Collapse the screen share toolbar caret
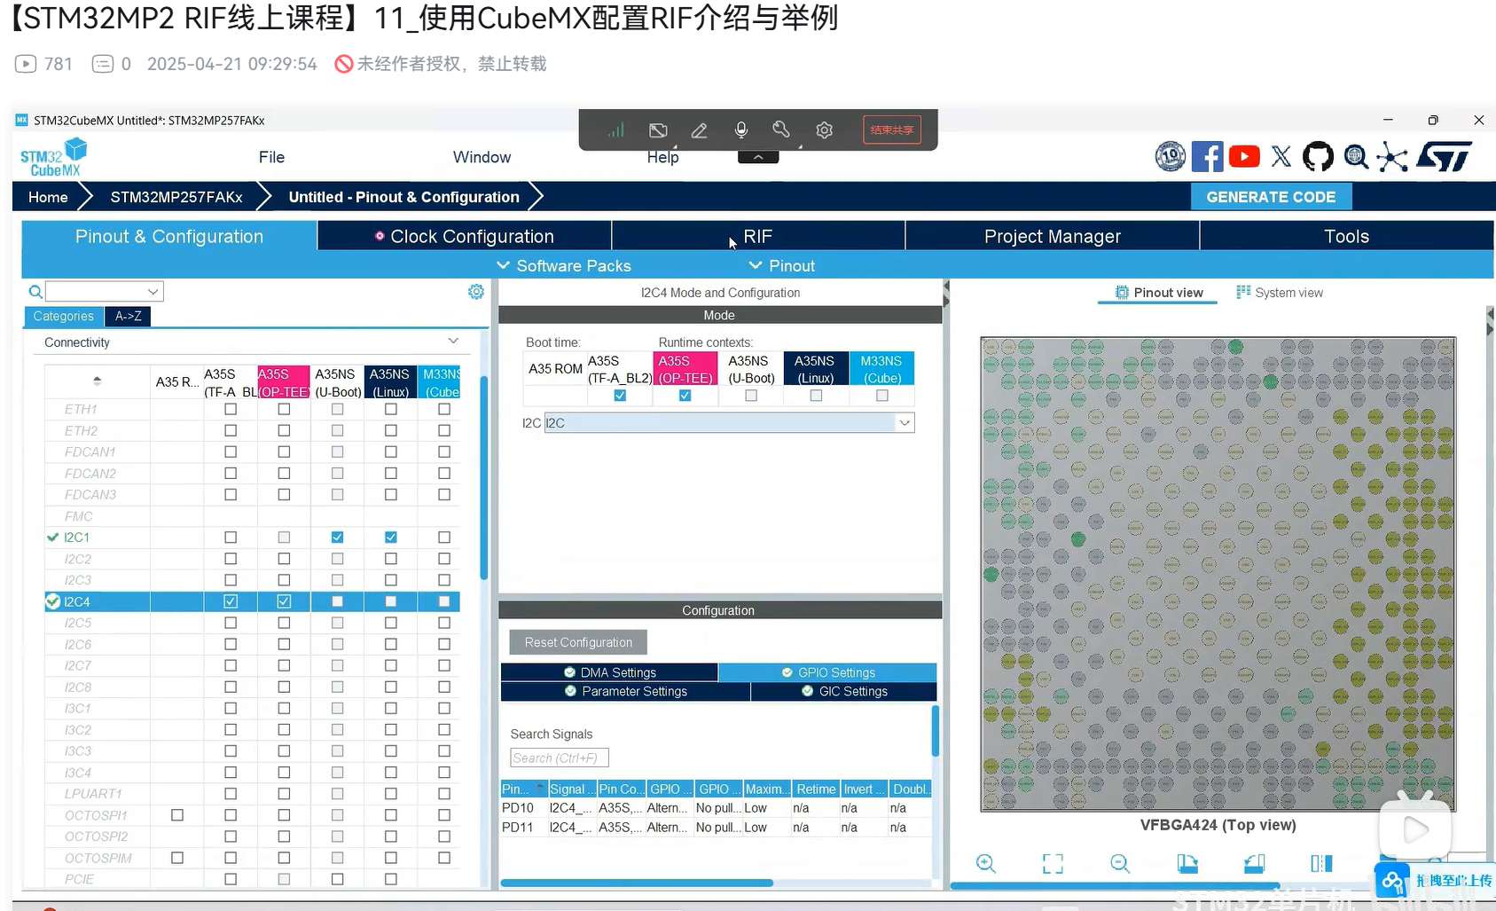Screen dimensions: 1496x911 pos(758,157)
